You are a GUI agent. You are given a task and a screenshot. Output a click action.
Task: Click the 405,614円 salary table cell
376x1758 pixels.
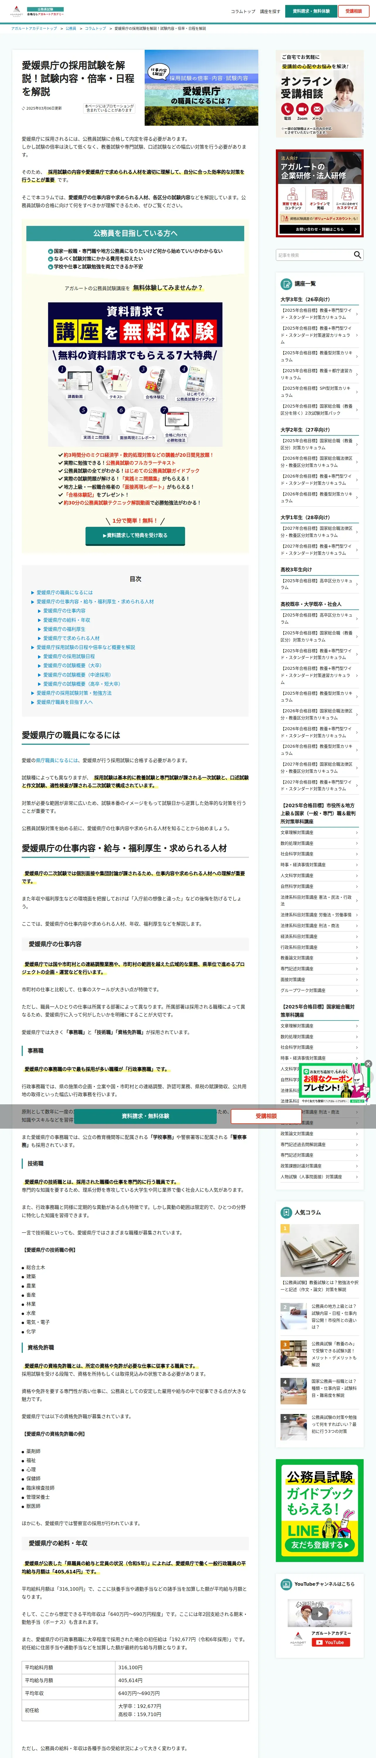(182, 1680)
